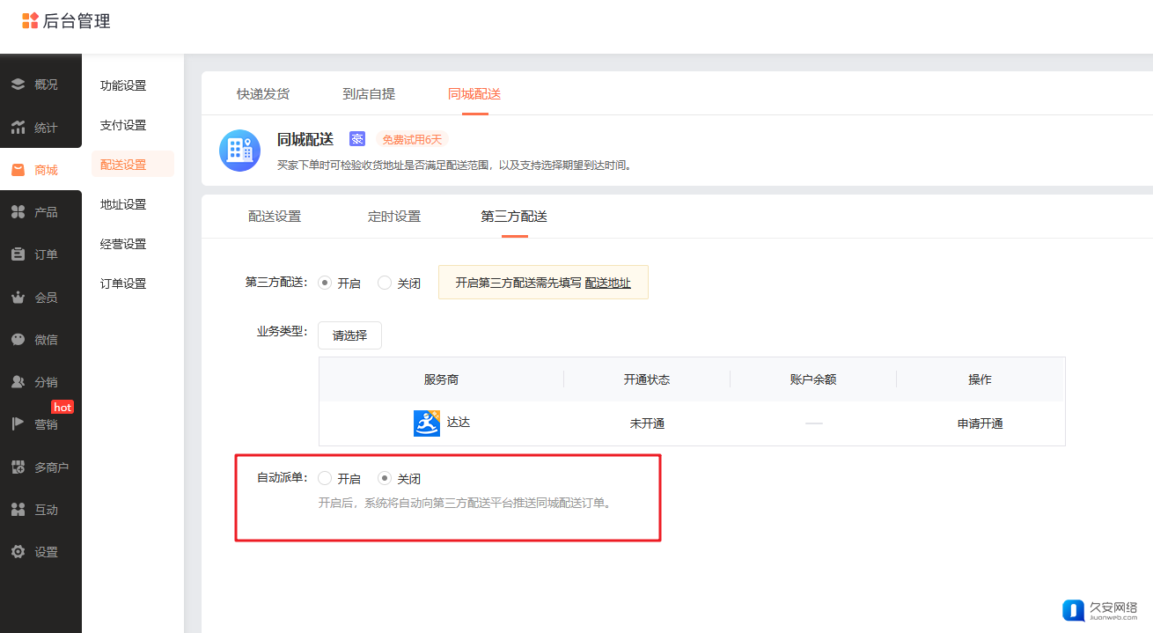1153x633 pixels.
Task: Click the 达达 delivery provider logo
Action: [x=427, y=423]
